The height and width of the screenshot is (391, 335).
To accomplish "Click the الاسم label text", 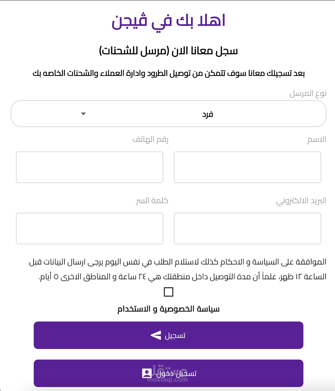I will (317, 139).
